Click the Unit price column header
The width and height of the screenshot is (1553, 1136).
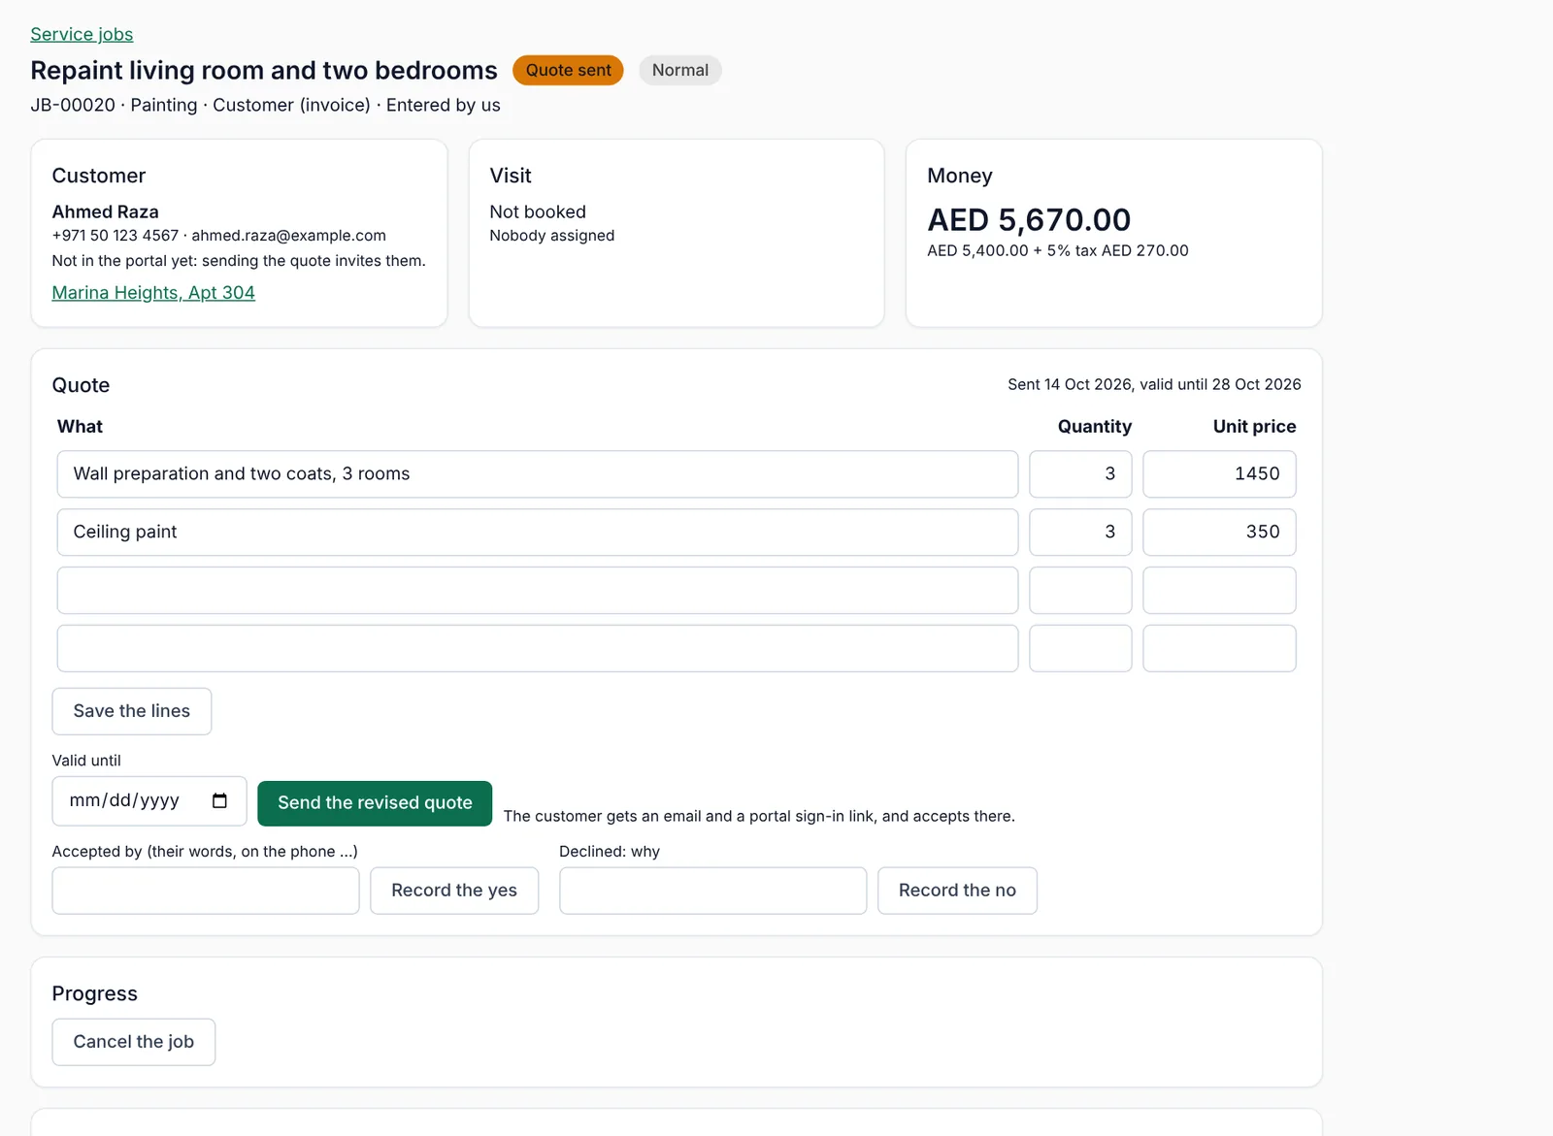click(1254, 427)
